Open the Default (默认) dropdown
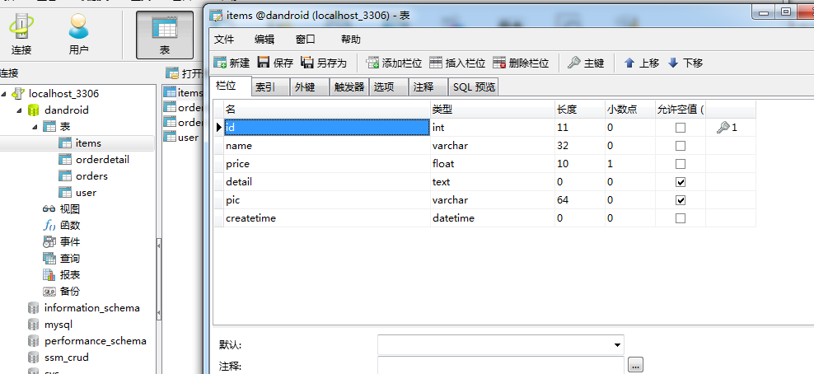 click(x=617, y=344)
